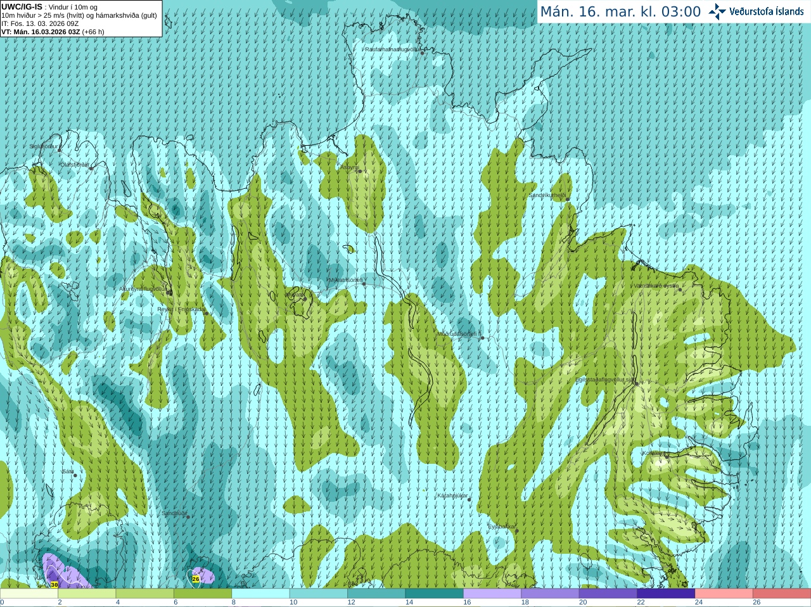This screenshot has width=811, height=607.
Task: Click the date header 'Mán. 16. mar. kl. 03:00'
Action: [x=620, y=12]
